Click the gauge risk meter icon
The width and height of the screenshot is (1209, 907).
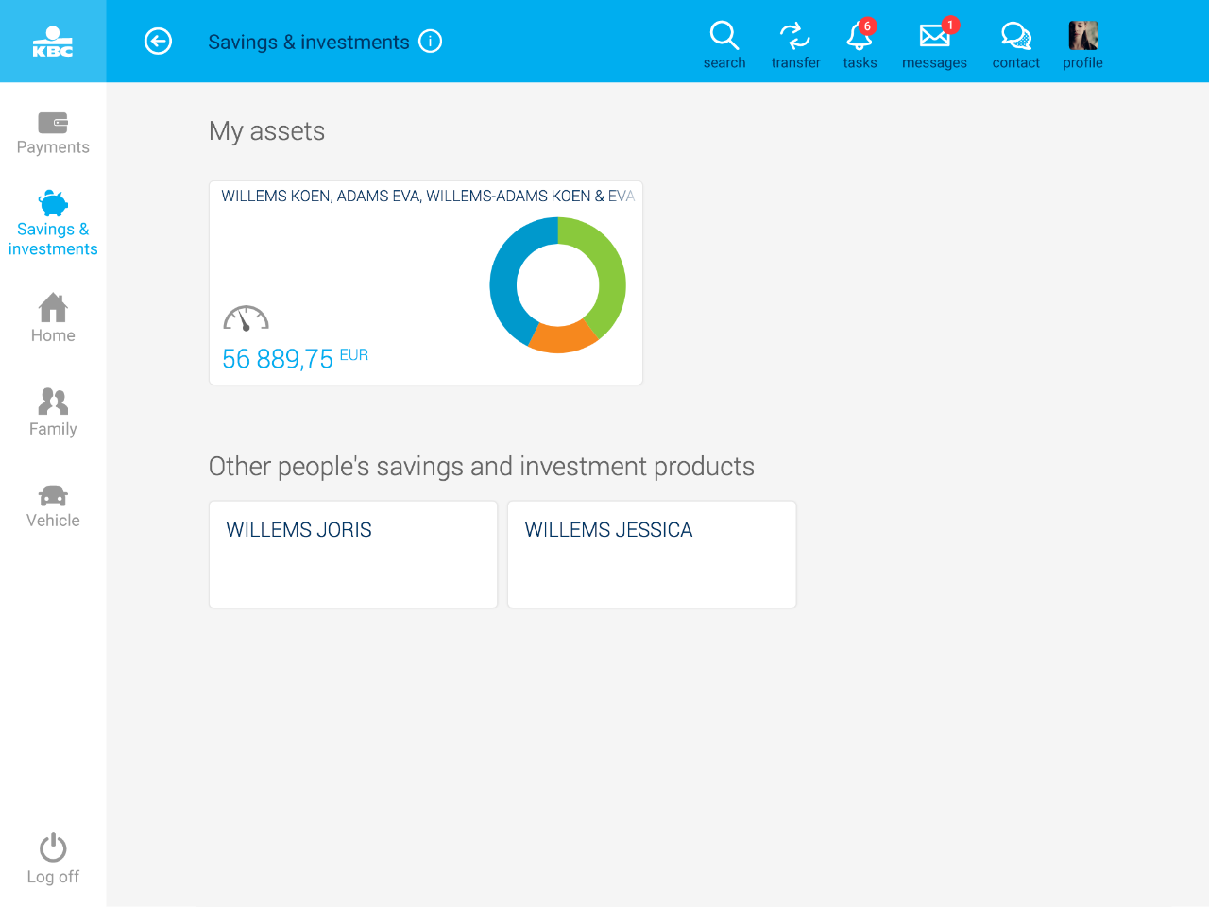coord(247,318)
